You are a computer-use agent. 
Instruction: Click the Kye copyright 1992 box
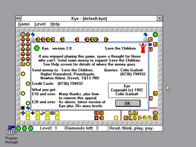tap(127, 90)
